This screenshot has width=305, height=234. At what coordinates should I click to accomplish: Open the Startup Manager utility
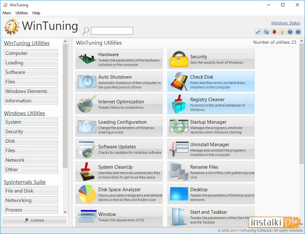tap(211, 127)
